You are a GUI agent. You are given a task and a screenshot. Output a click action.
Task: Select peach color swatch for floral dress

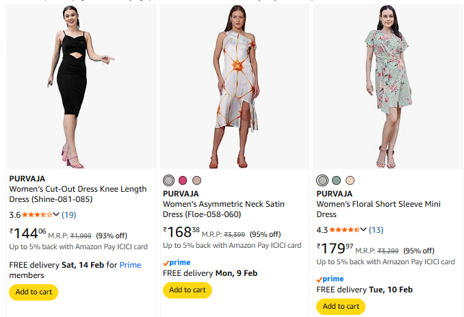(x=350, y=180)
